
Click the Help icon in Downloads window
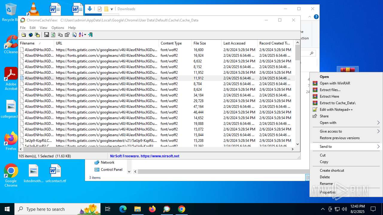pyautogui.click(x=316, y=17)
